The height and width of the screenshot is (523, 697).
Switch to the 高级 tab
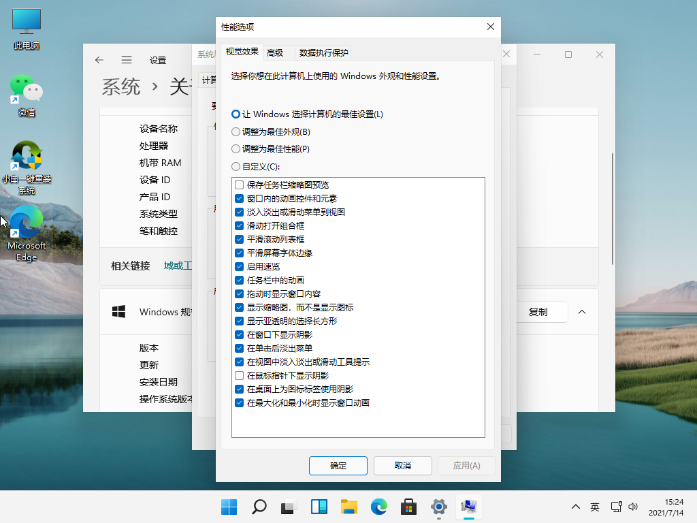(275, 52)
